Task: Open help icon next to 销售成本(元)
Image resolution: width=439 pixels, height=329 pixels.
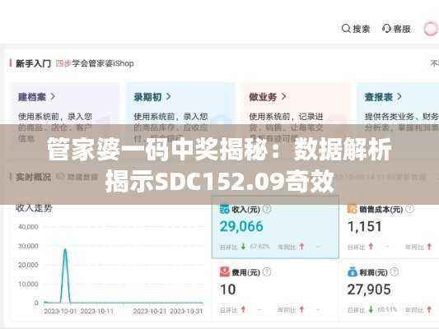Action: (410, 209)
